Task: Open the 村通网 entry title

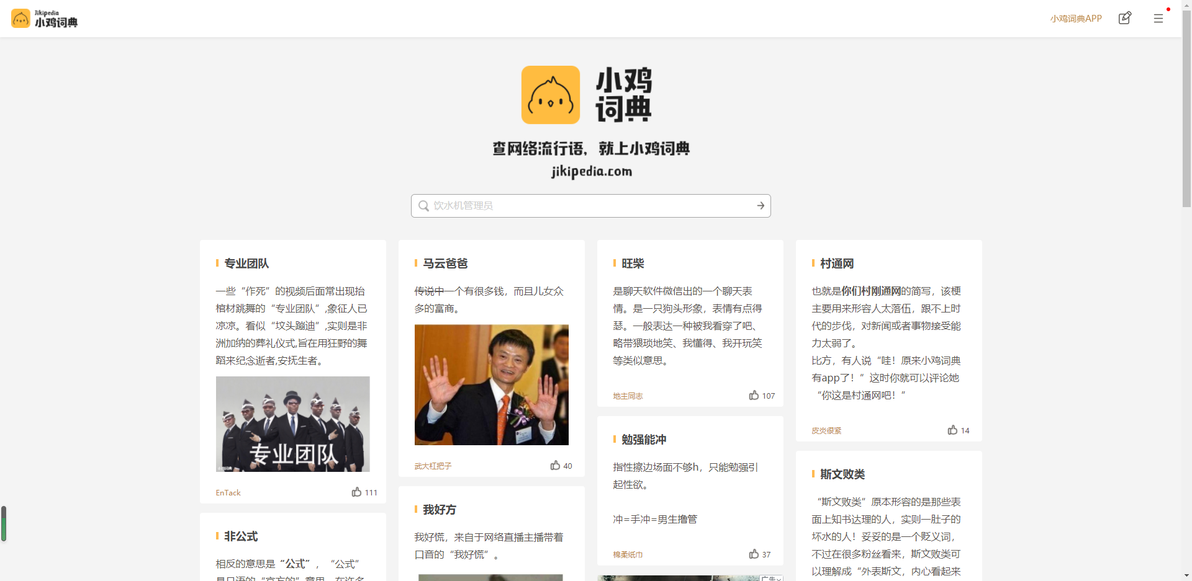Action: (837, 264)
